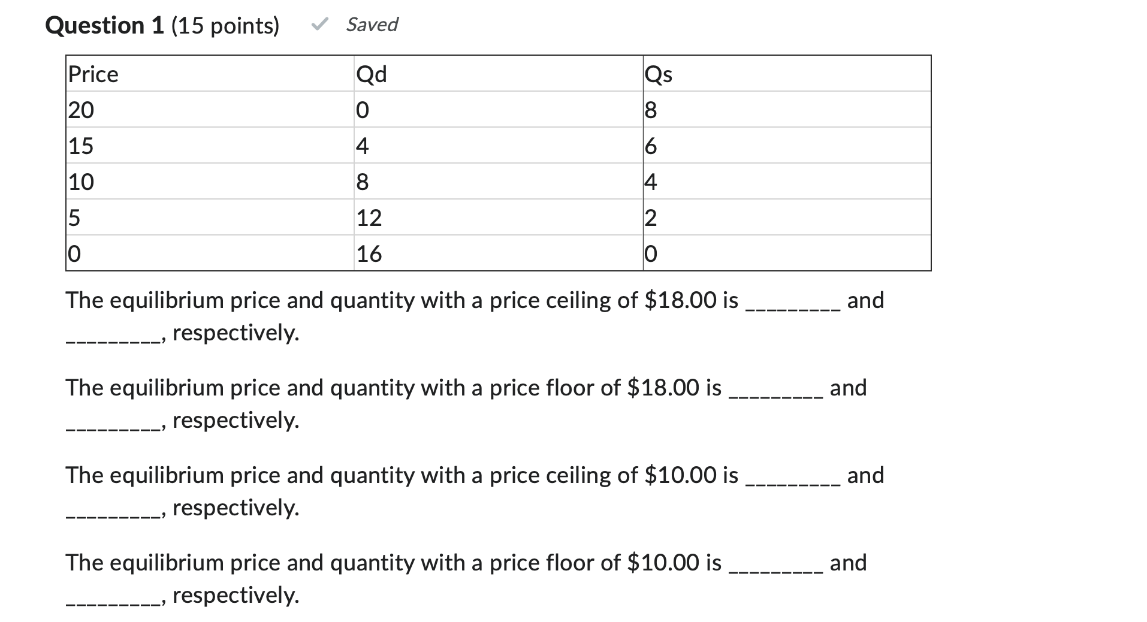Screen dimensions: 1147x622
Task: Click the italic Saved status text
Action: pos(372,25)
